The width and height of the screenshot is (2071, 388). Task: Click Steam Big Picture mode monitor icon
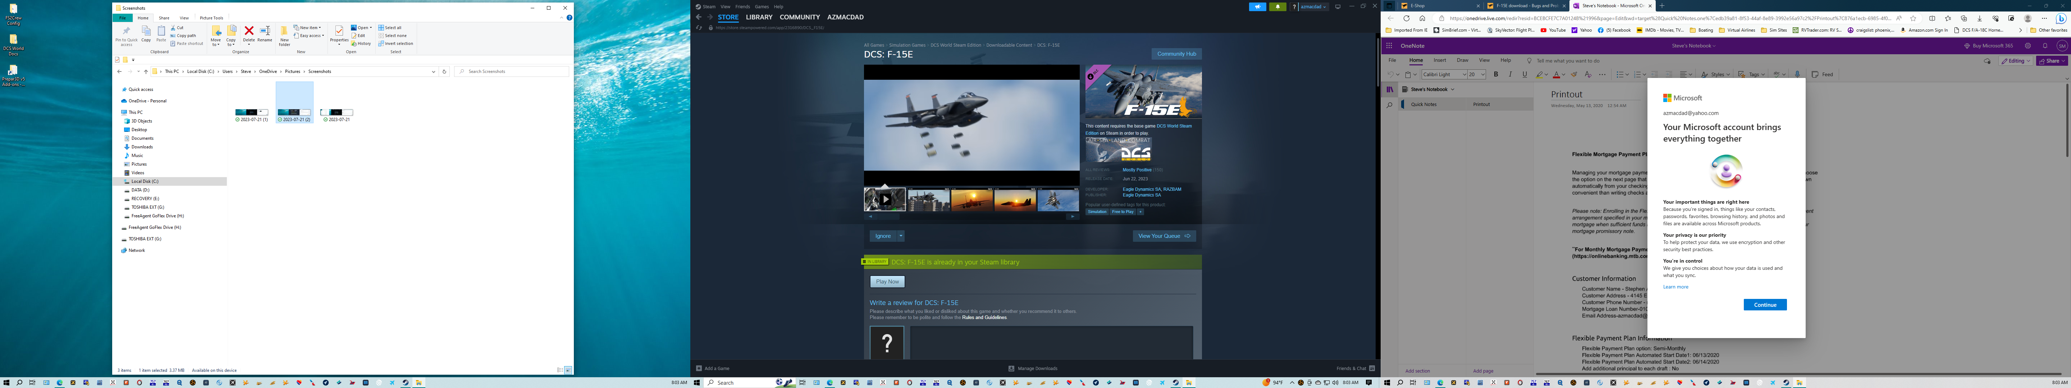[x=1338, y=6]
